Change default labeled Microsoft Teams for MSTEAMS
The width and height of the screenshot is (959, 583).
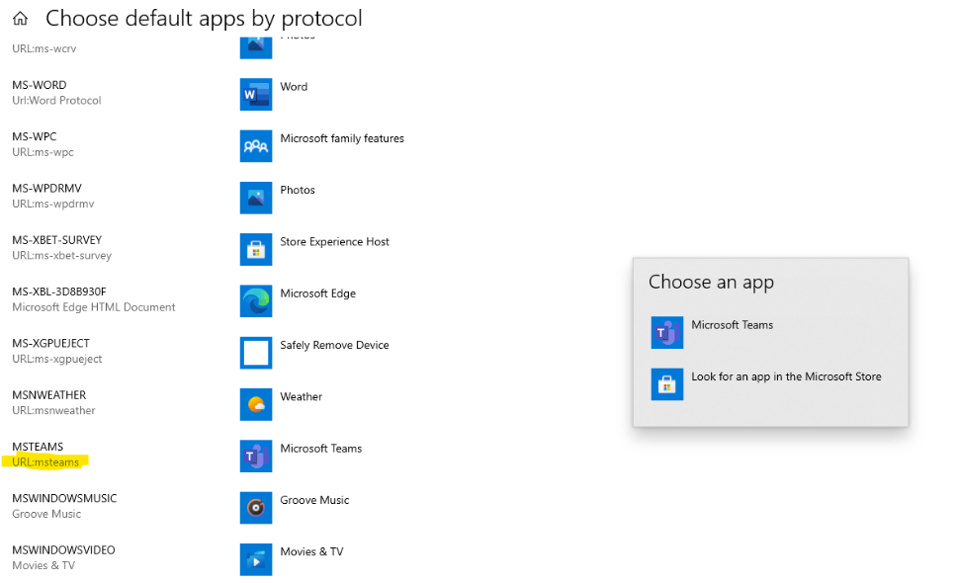(x=321, y=449)
